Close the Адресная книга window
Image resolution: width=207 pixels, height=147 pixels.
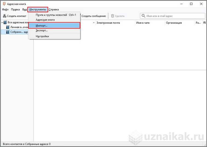(201, 4)
